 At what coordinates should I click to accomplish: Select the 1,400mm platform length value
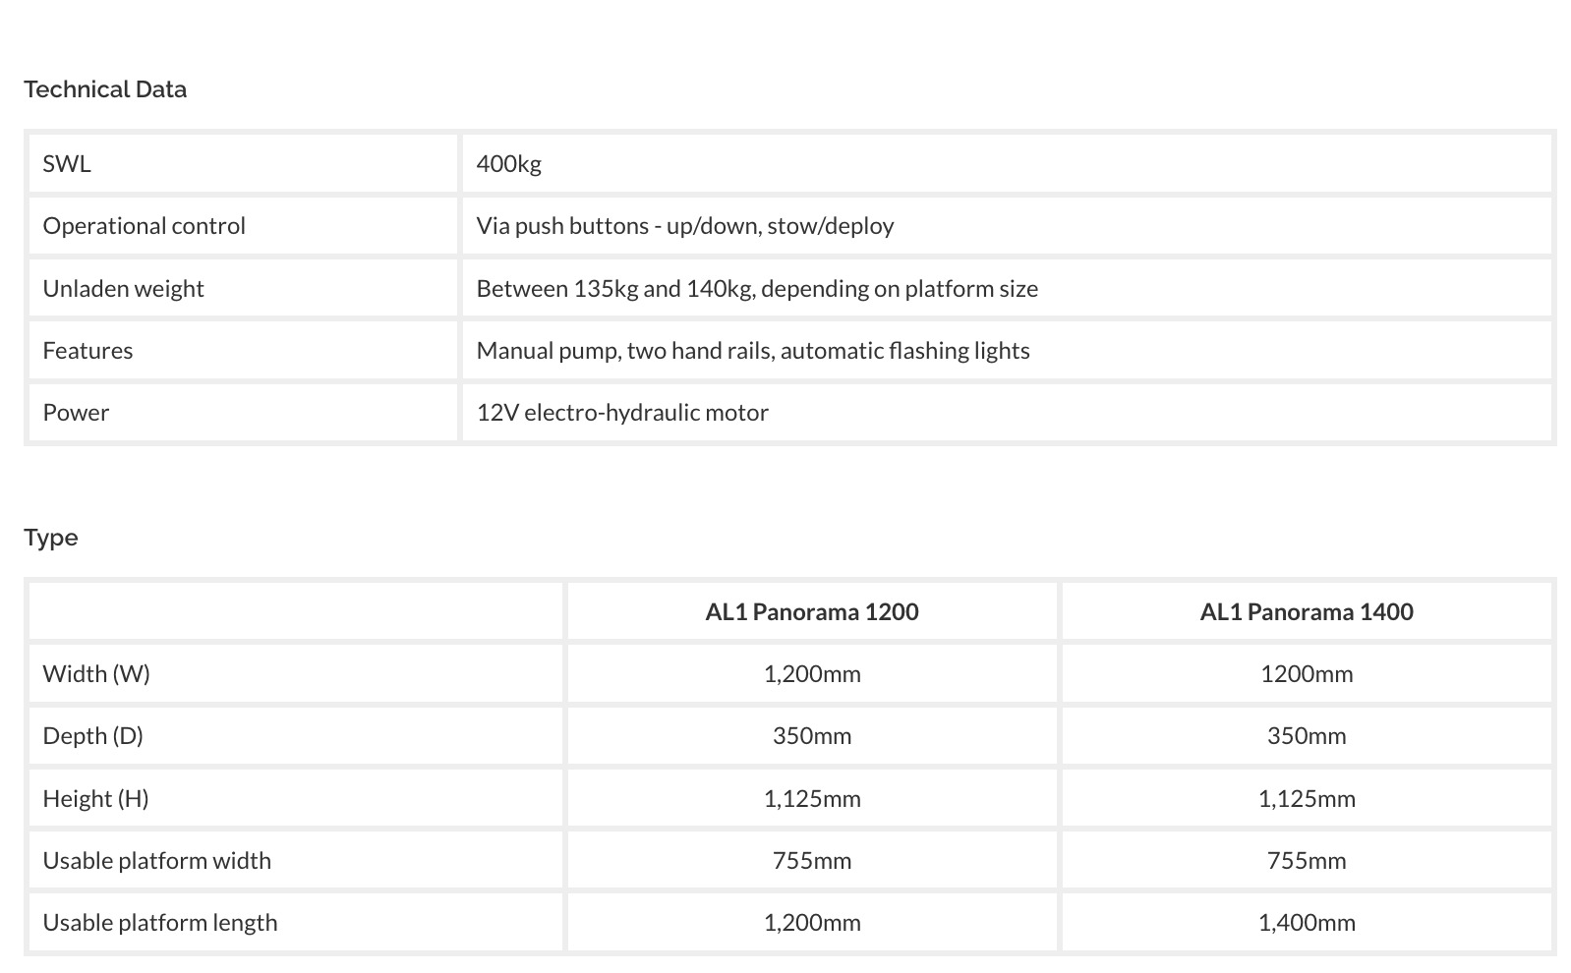point(1306,923)
